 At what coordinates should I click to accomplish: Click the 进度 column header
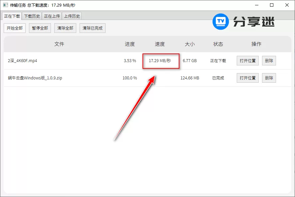[x=130, y=44]
